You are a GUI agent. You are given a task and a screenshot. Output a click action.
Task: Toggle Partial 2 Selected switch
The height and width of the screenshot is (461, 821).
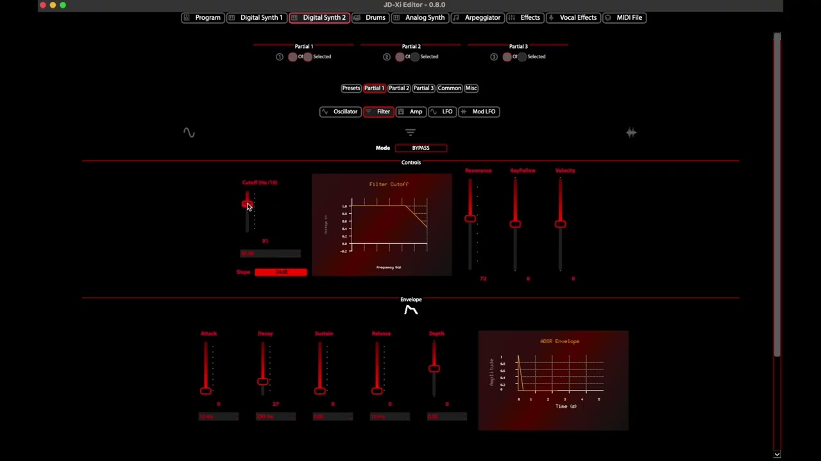point(415,57)
